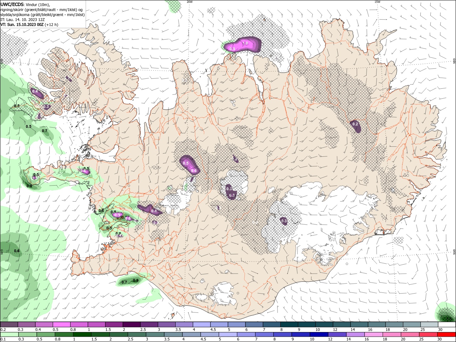The width and height of the screenshot is (456, 342).
Task: Click the "0.6" value in southwest ocean rain area
Action: click(x=17, y=251)
